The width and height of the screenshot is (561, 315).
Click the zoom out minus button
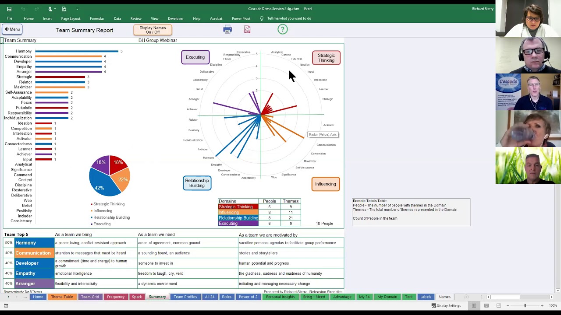508,306
